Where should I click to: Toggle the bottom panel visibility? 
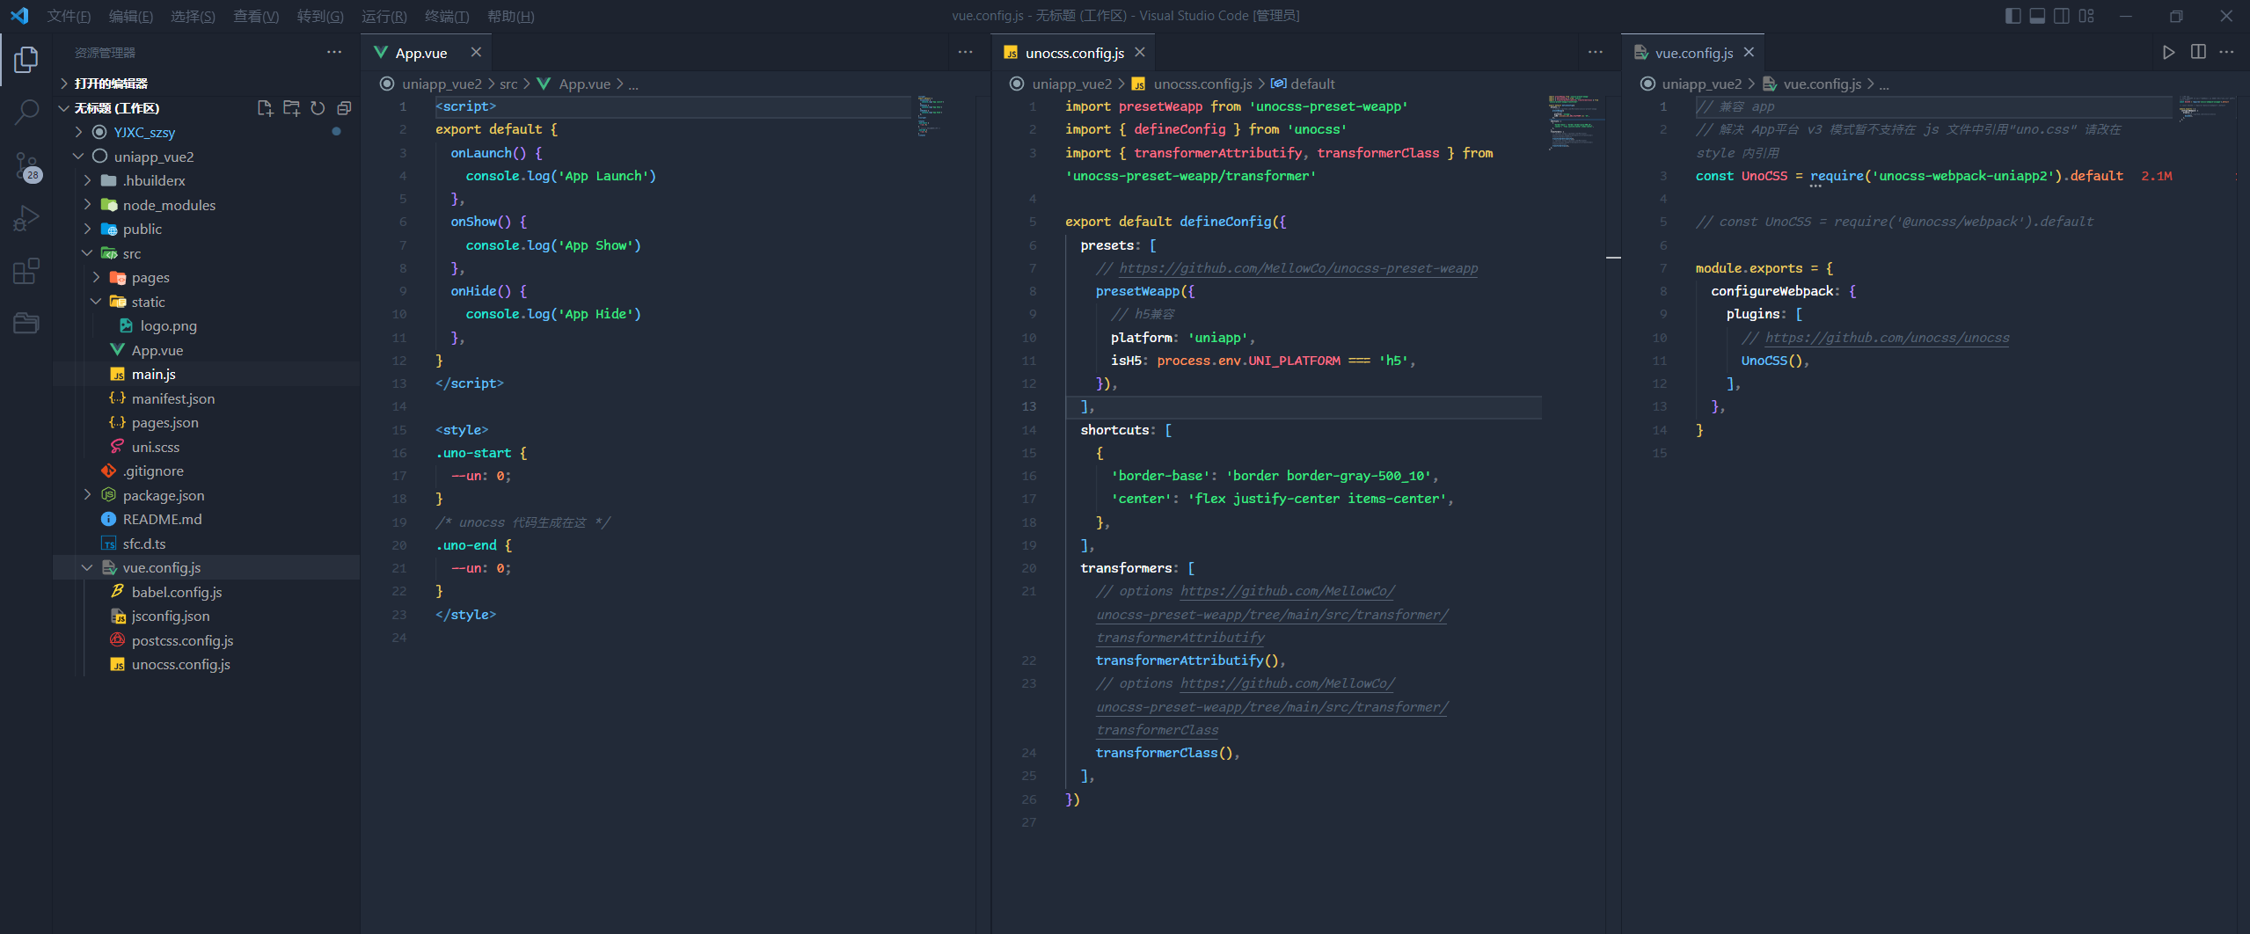2037,15
